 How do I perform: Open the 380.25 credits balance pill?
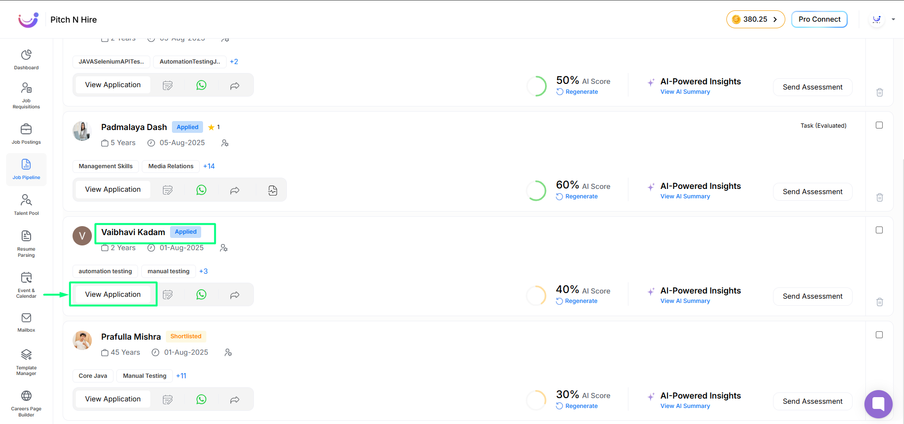click(x=755, y=19)
